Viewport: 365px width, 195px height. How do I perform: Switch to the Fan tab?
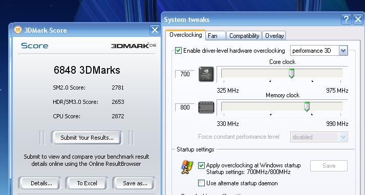click(216, 36)
